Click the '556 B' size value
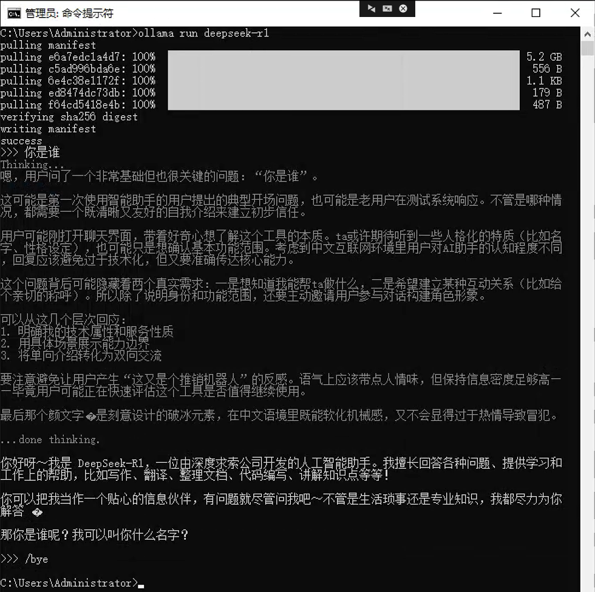The image size is (595, 592). tap(547, 69)
